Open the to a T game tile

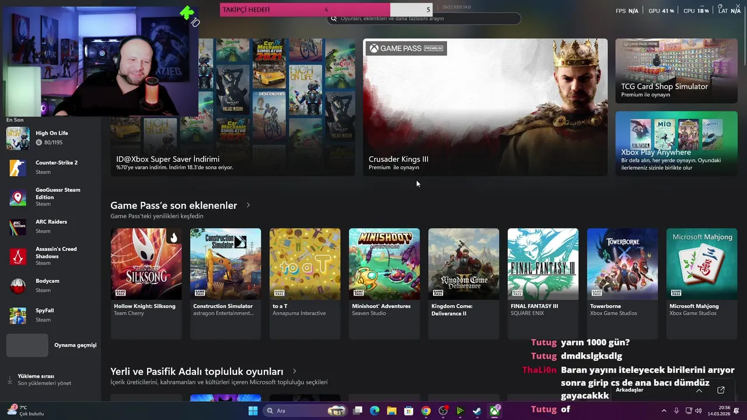point(305,283)
